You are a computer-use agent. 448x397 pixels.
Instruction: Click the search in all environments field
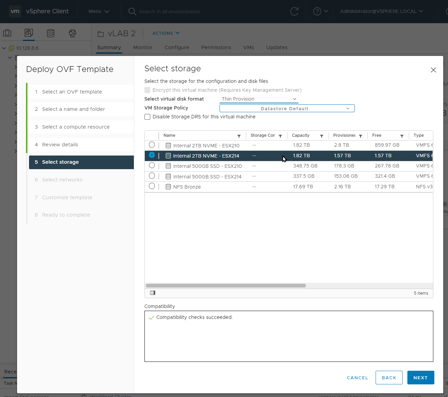(170, 12)
